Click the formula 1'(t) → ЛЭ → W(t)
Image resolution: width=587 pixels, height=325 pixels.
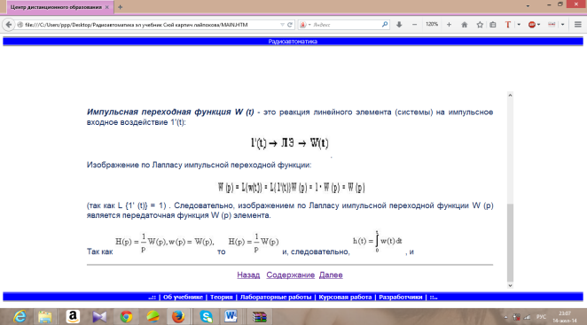tap(290, 143)
